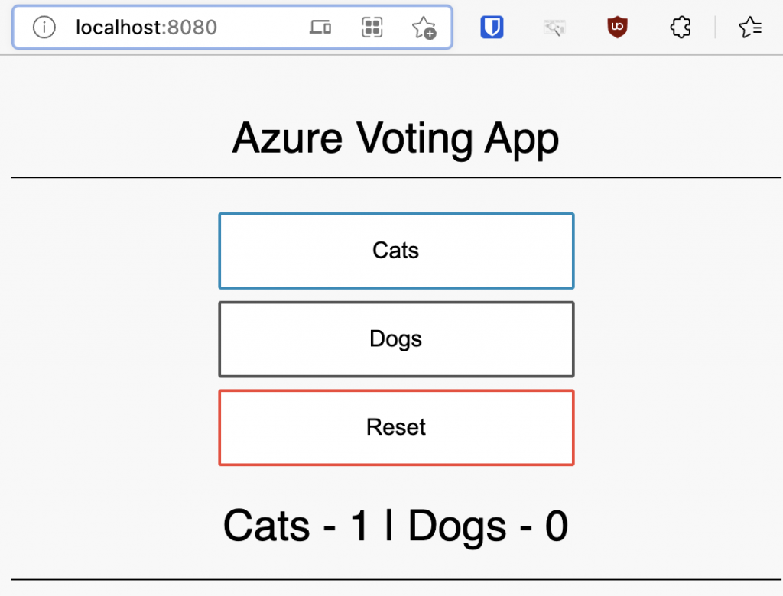
Task: Click the divider line below the results
Action: tap(396, 579)
